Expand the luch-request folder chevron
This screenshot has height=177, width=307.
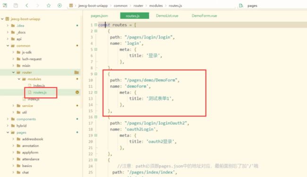point(13,59)
